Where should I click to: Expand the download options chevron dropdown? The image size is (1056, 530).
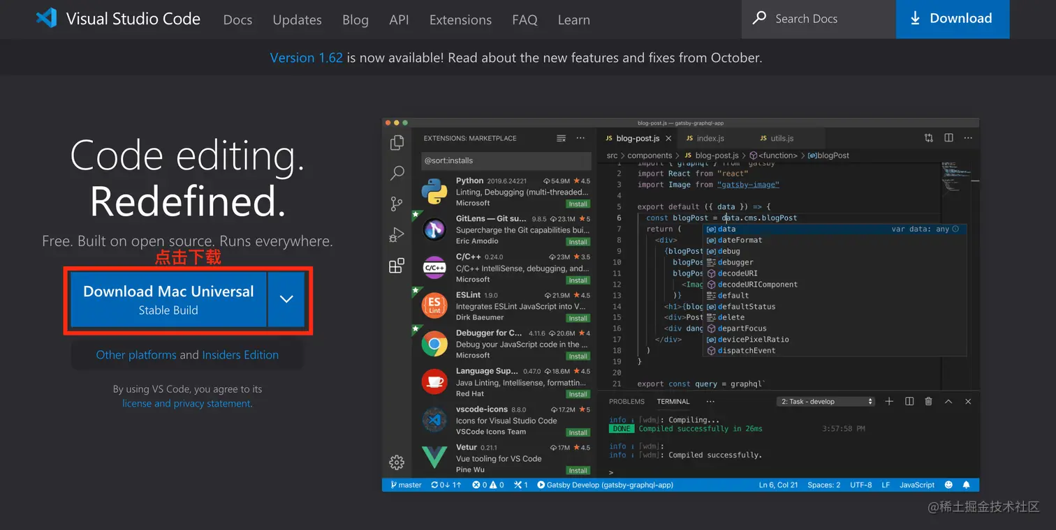click(286, 299)
